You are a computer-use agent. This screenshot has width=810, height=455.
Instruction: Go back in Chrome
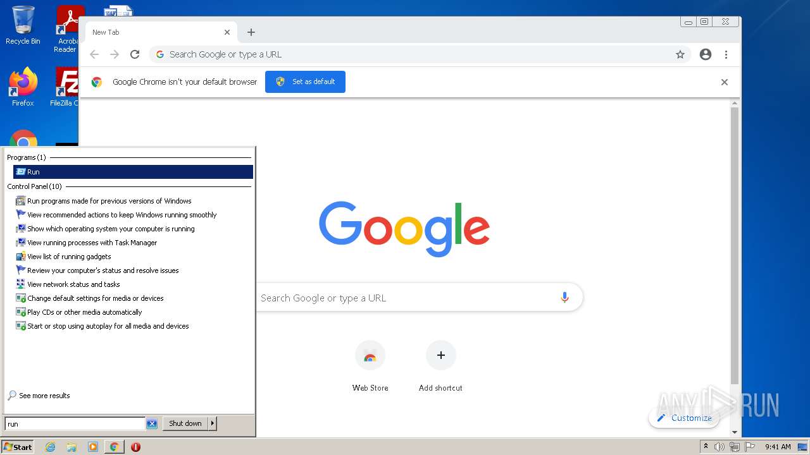pos(94,54)
